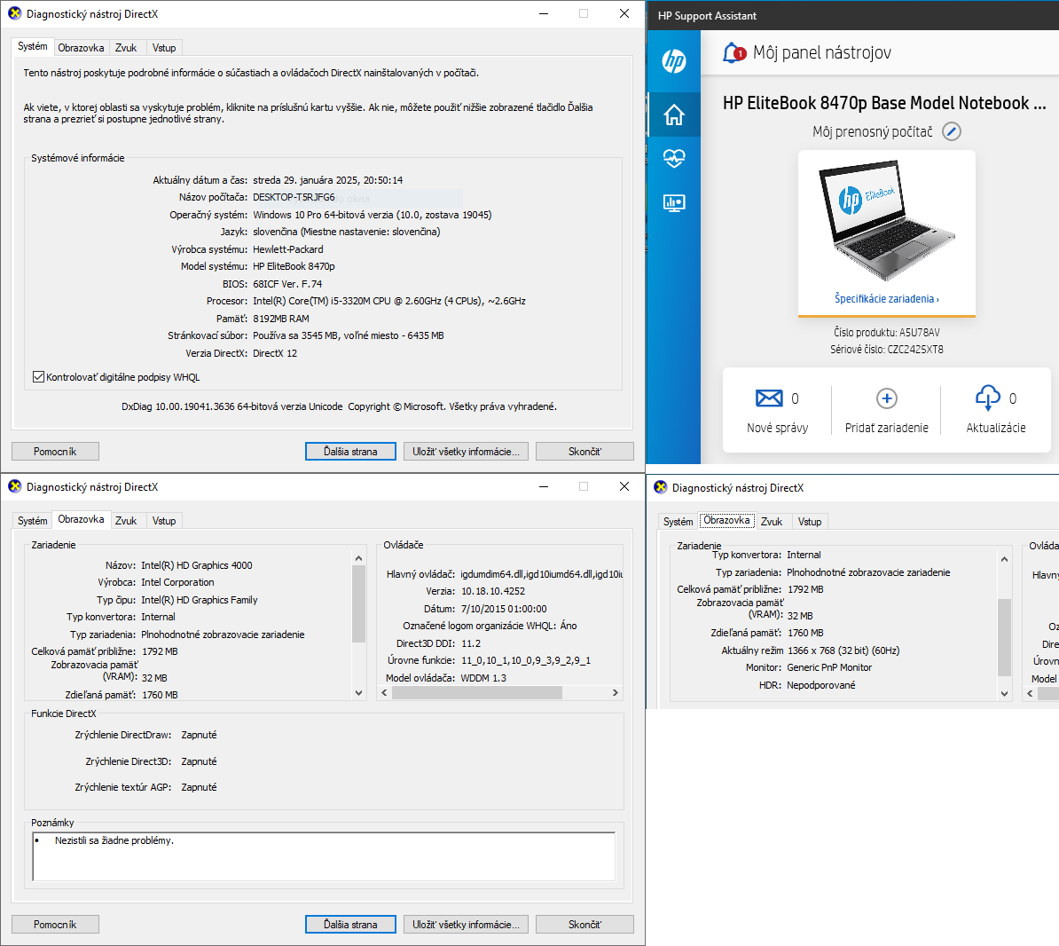Open the device health check heart icon
Image resolution: width=1059 pixels, height=946 pixels.
673,158
